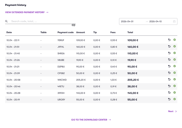Image resolution: width=182 pixels, height=128 pixels.
Task: Click green status check for SHR2A
Action: point(174,53)
